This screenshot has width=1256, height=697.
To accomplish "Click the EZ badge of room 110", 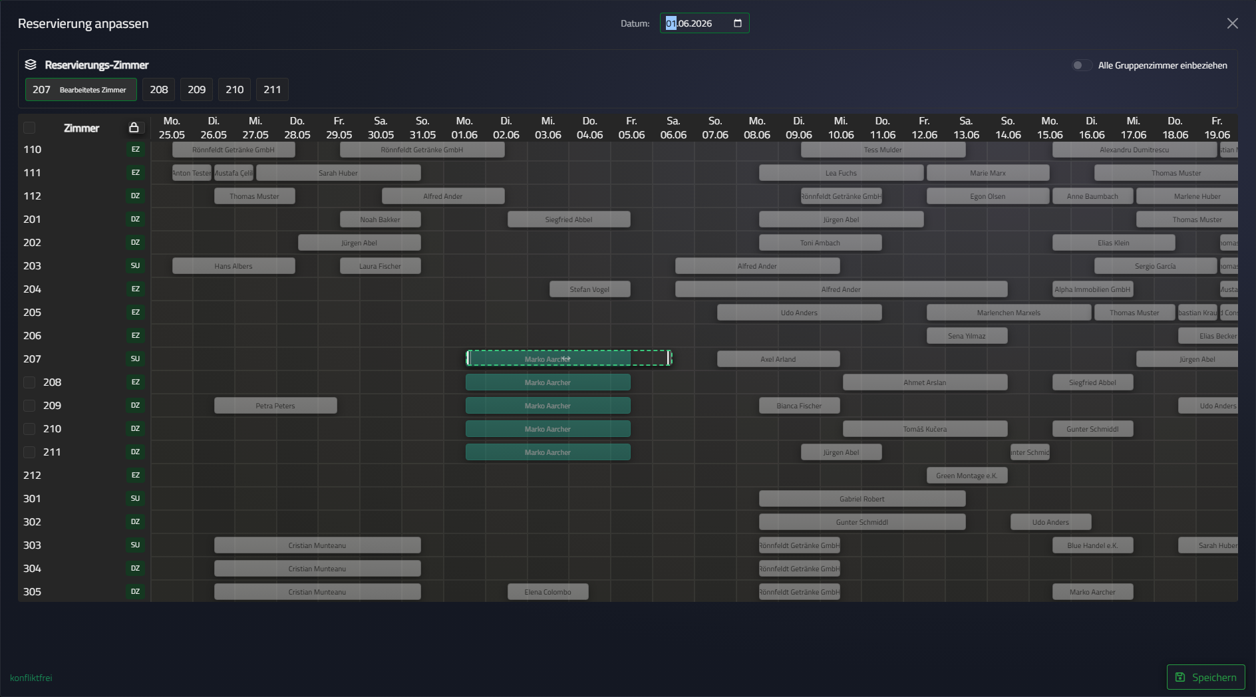I will [x=135, y=150].
